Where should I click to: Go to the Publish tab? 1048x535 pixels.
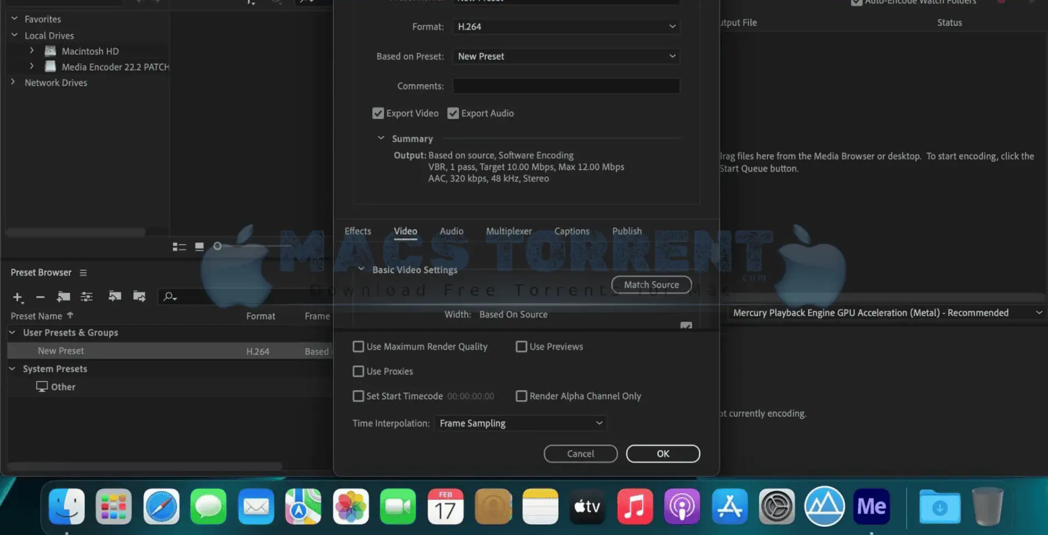pyautogui.click(x=627, y=231)
